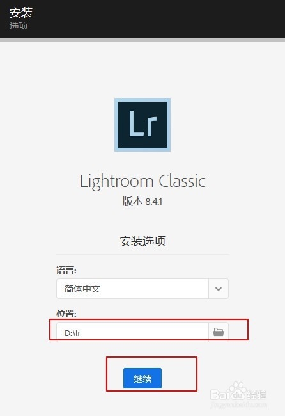Click the dark header bar
Viewport: 285px width, 416px height.
(x=142, y=19)
